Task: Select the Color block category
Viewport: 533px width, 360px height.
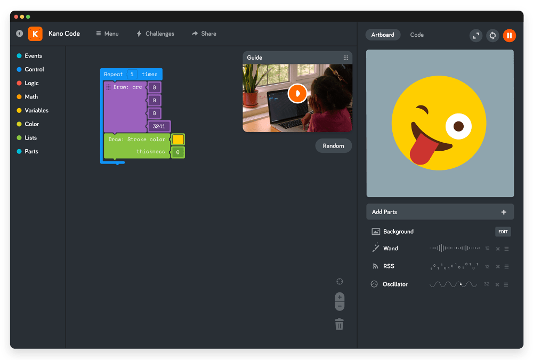Action: tap(28, 124)
